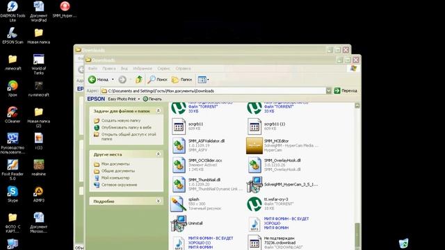The height and width of the screenshot is (250, 445).
Task: Open the Документ Microso... desktop file
Action: pyautogui.click(x=39, y=222)
